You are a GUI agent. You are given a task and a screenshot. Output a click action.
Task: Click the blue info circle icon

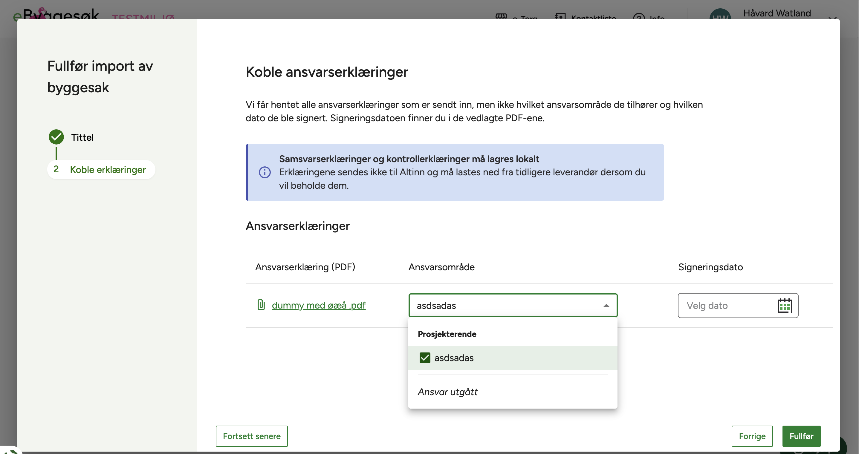coord(265,172)
